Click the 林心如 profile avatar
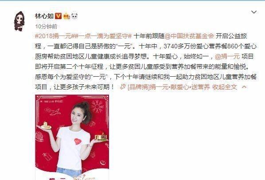 pos(19,21)
